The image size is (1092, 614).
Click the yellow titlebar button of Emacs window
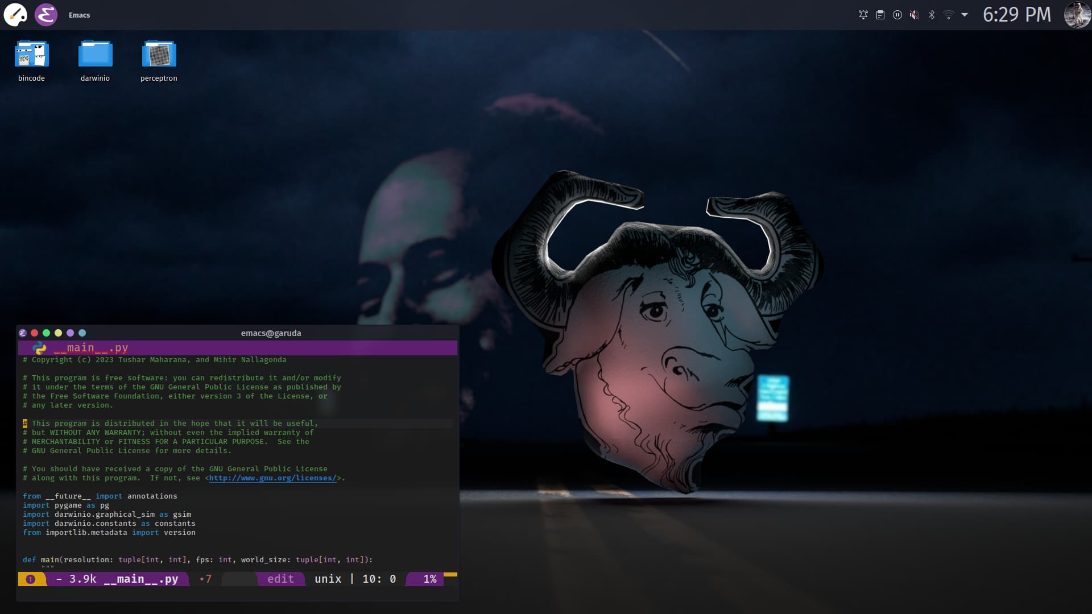pos(58,333)
